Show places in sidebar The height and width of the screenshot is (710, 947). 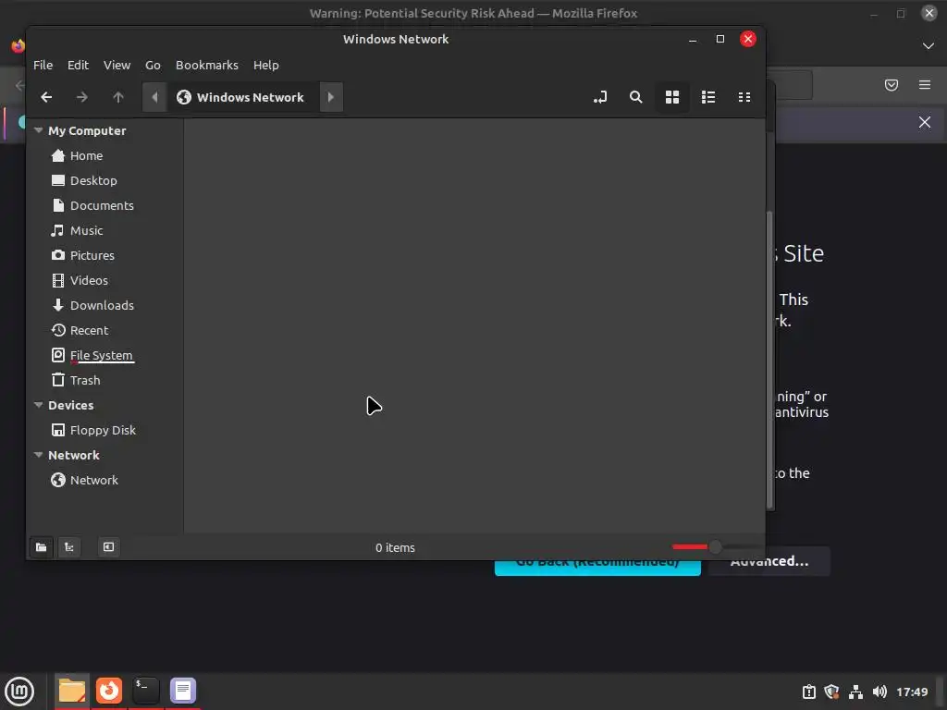(41, 547)
